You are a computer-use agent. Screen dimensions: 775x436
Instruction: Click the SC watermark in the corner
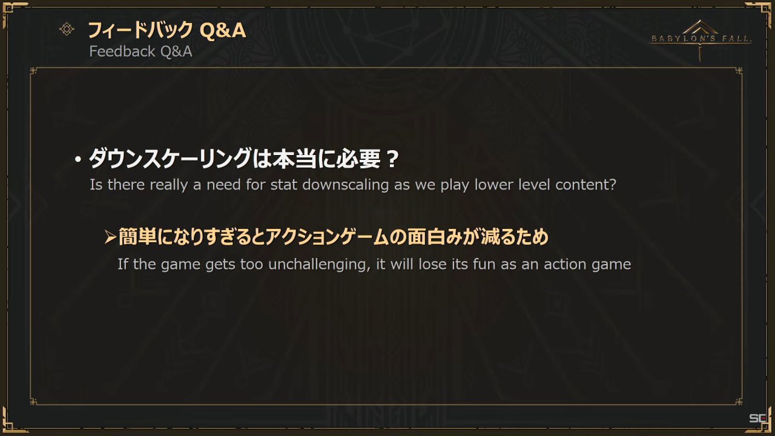(758, 418)
